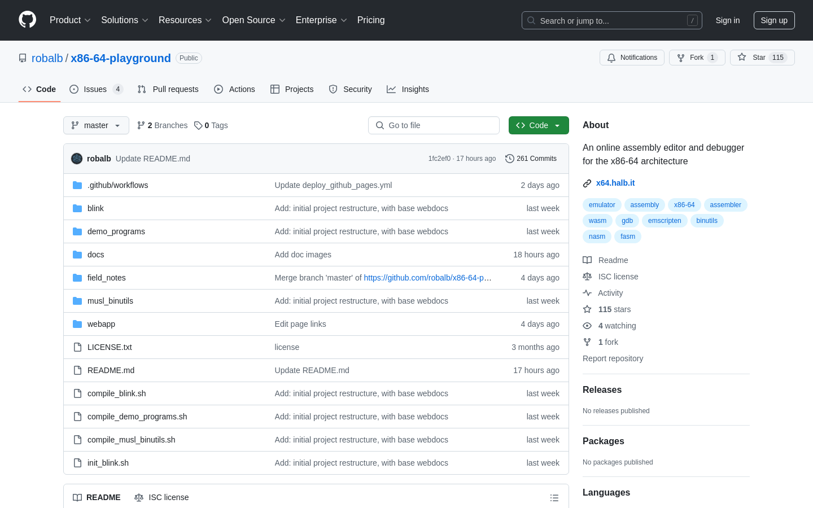Switch to the Actions tab
Viewport: 813px width, 508px height.
pyautogui.click(x=235, y=89)
